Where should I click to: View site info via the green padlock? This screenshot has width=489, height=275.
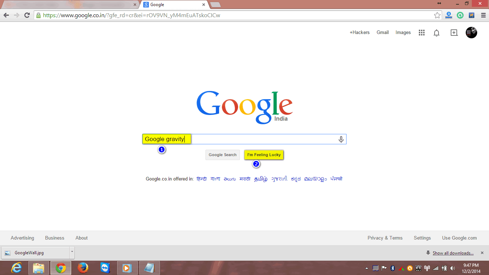(x=39, y=15)
